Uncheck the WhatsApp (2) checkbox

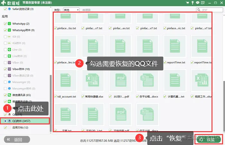click(5, 23)
